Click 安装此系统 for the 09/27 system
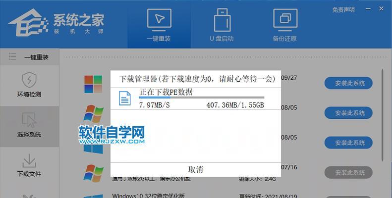The image size is (392, 198). (348, 83)
